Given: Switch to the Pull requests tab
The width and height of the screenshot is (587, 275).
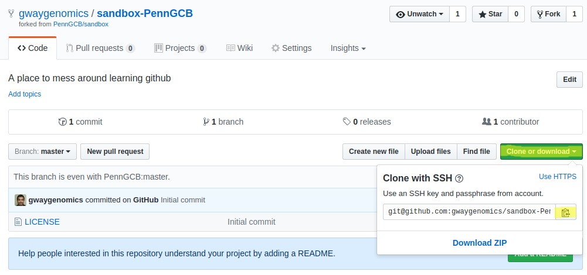Looking at the screenshot, I should [x=100, y=48].
